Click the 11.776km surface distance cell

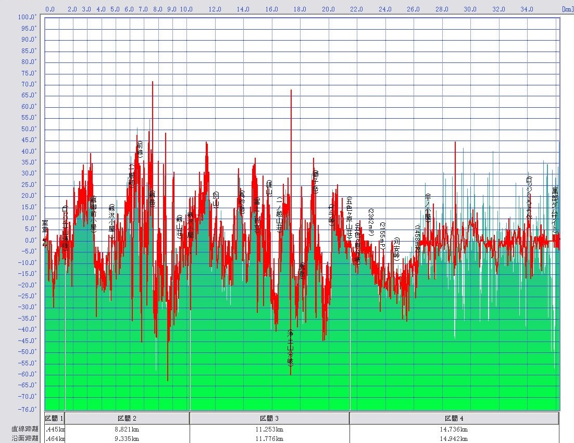pos(269,439)
